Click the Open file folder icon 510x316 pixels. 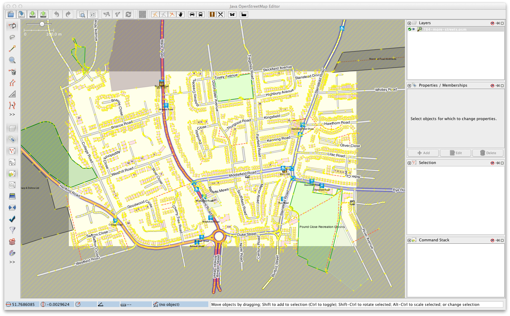[11, 14]
